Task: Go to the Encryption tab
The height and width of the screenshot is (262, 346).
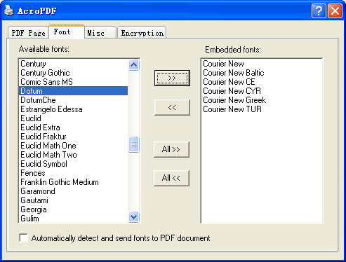Action: [142, 33]
